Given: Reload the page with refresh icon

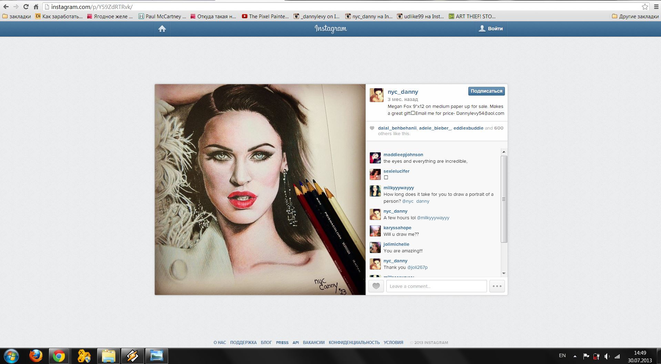Looking at the screenshot, I should (26, 7).
